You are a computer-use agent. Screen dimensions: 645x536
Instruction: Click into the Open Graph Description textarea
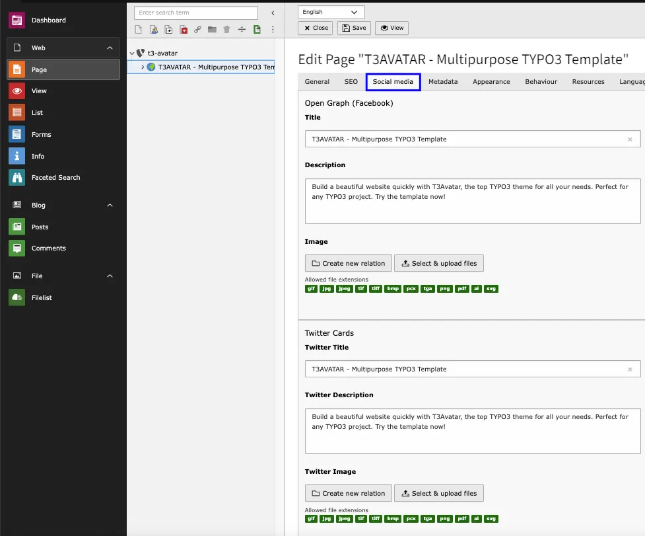click(x=473, y=202)
